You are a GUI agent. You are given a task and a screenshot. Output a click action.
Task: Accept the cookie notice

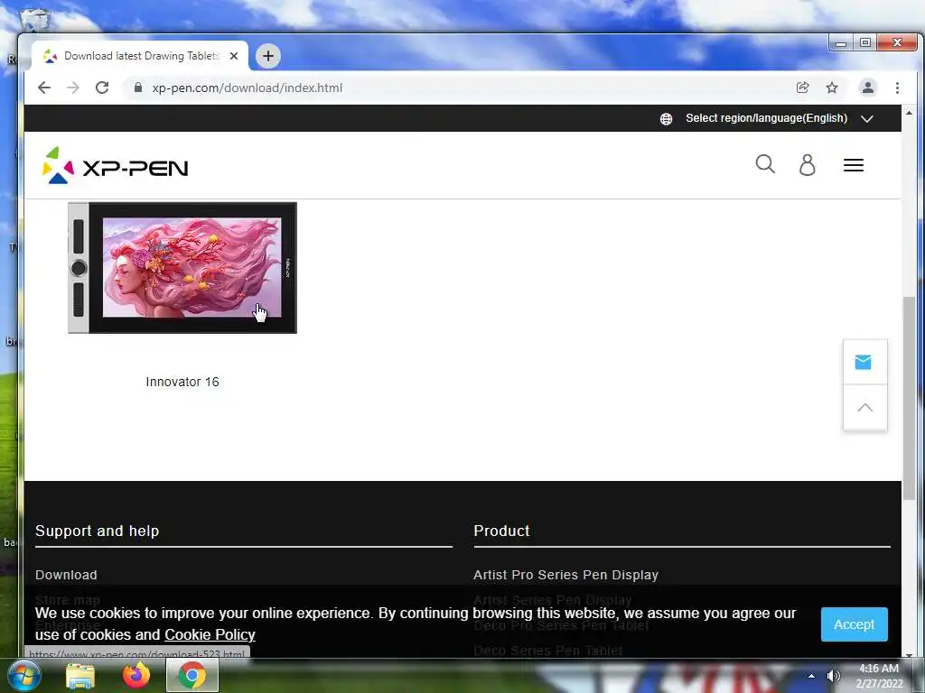854,624
